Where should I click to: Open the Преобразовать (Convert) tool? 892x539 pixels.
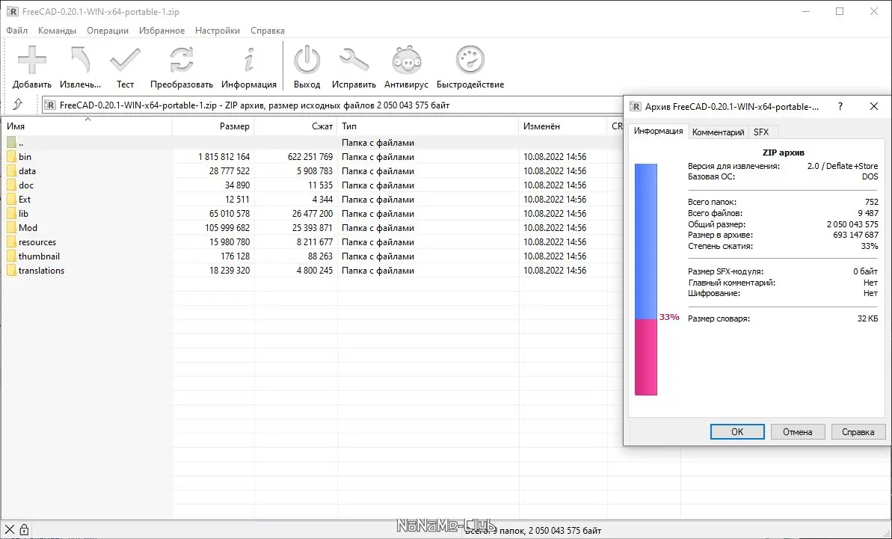(182, 60)
